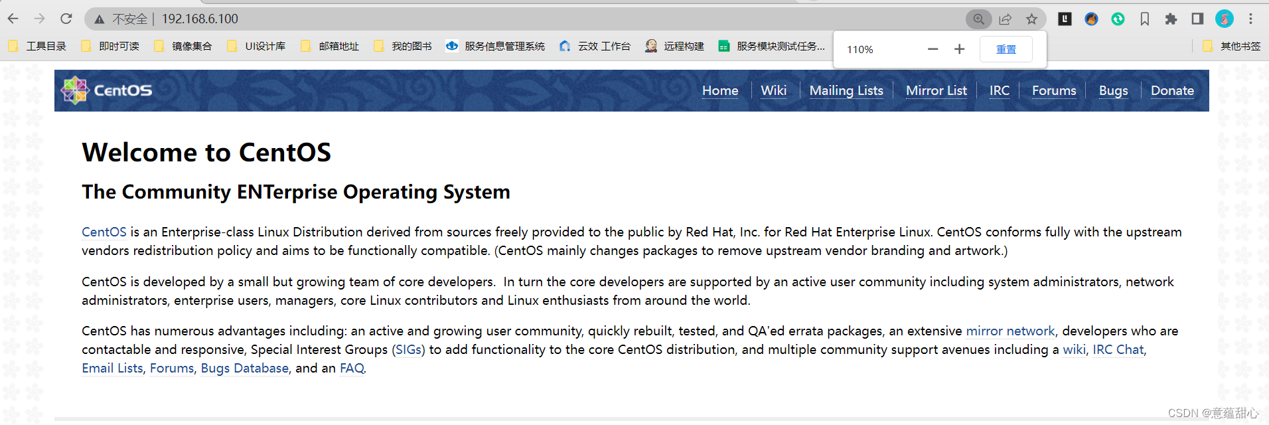Open the user profile avatar
This screenshot has width=1269, height=425.
tap(1225, 19)
